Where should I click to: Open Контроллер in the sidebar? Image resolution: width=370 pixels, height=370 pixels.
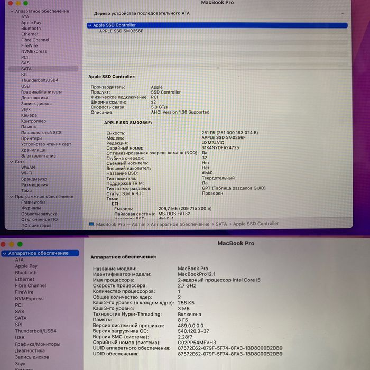coord(33,121)
